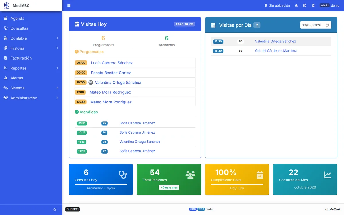Image resolution: width=344 pixels, height=215 pixels.
Task: Open the notifications bell
Action: tap(296, 6)
